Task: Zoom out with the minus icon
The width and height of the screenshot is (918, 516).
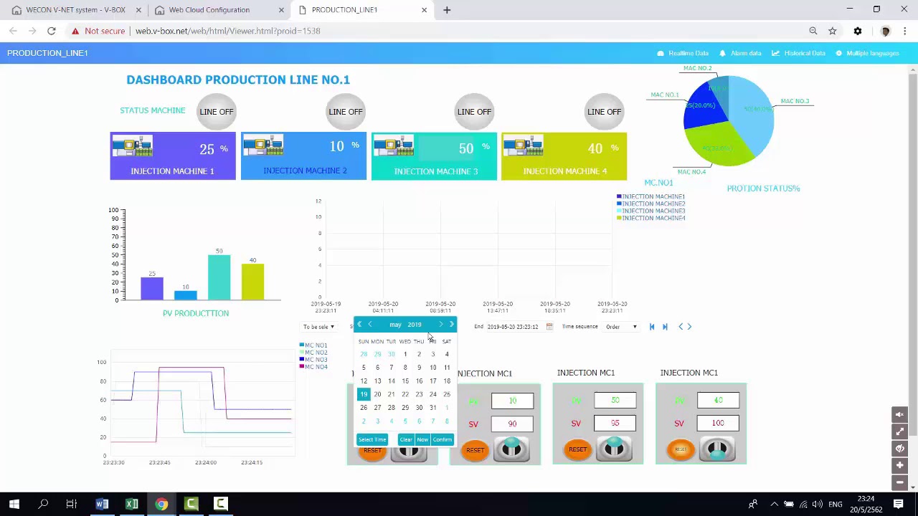Action: [x=899, y=482]
